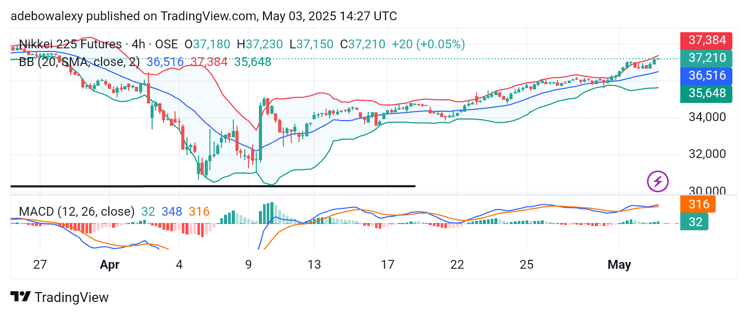Viewport: 748px width, 315px height.
Task: Click the 13 date label on time axis
Action: point(314,265)
